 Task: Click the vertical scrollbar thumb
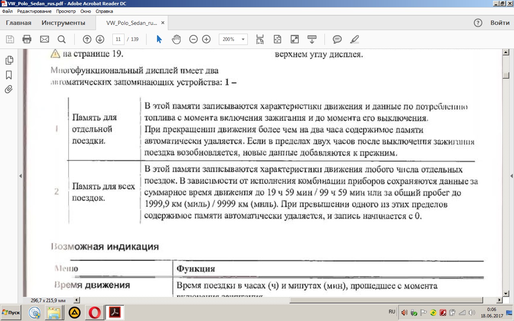point(506,75)
